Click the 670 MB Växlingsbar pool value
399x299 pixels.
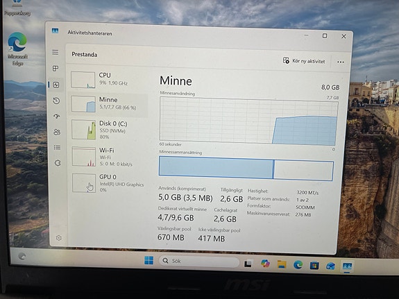(171, 237)
